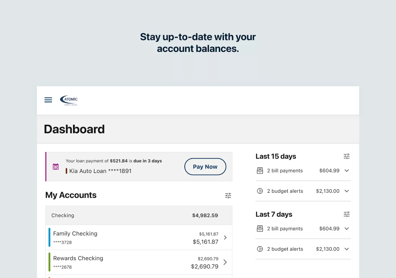Click the loan payment due reminder text
This screenshot has width=396, height=278.
pos(114,161)
